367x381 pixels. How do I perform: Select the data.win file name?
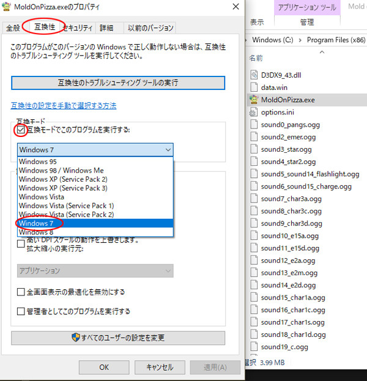[274, 87]
